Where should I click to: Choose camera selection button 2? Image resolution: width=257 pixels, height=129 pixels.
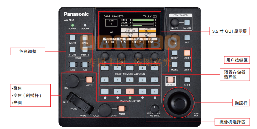(117, 92)
